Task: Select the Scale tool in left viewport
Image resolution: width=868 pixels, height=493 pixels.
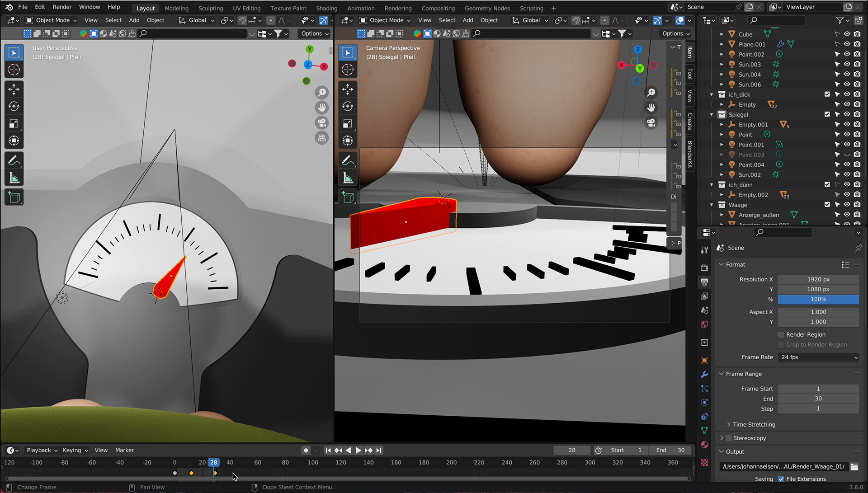Action: point(14,123)
